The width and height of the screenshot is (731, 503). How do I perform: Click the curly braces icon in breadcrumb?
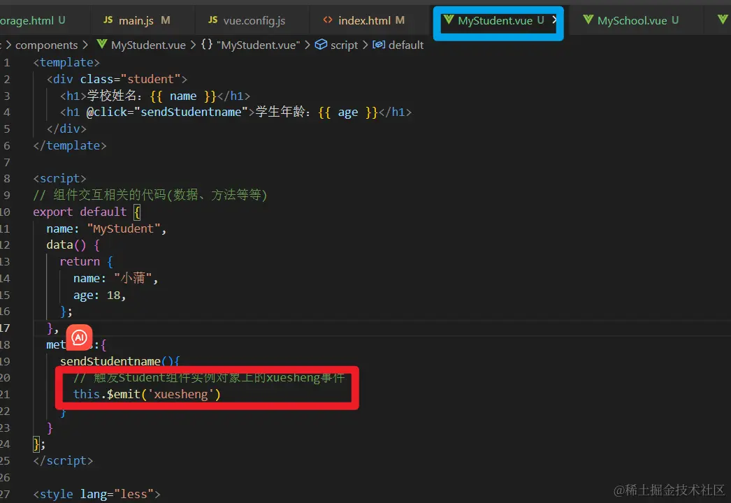[x=207, y=44]
